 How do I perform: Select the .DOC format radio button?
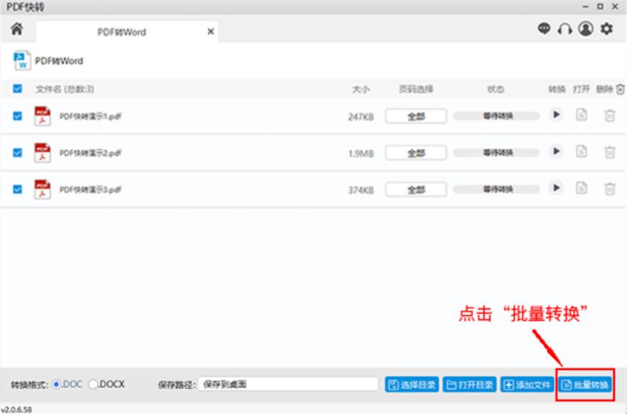coord(57,384)
